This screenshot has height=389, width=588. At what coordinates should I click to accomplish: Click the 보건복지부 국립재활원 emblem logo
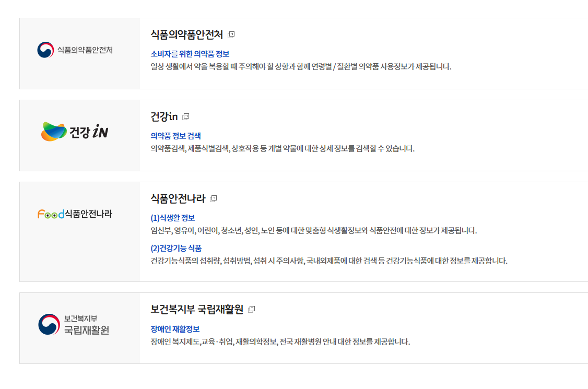point(74,324)
